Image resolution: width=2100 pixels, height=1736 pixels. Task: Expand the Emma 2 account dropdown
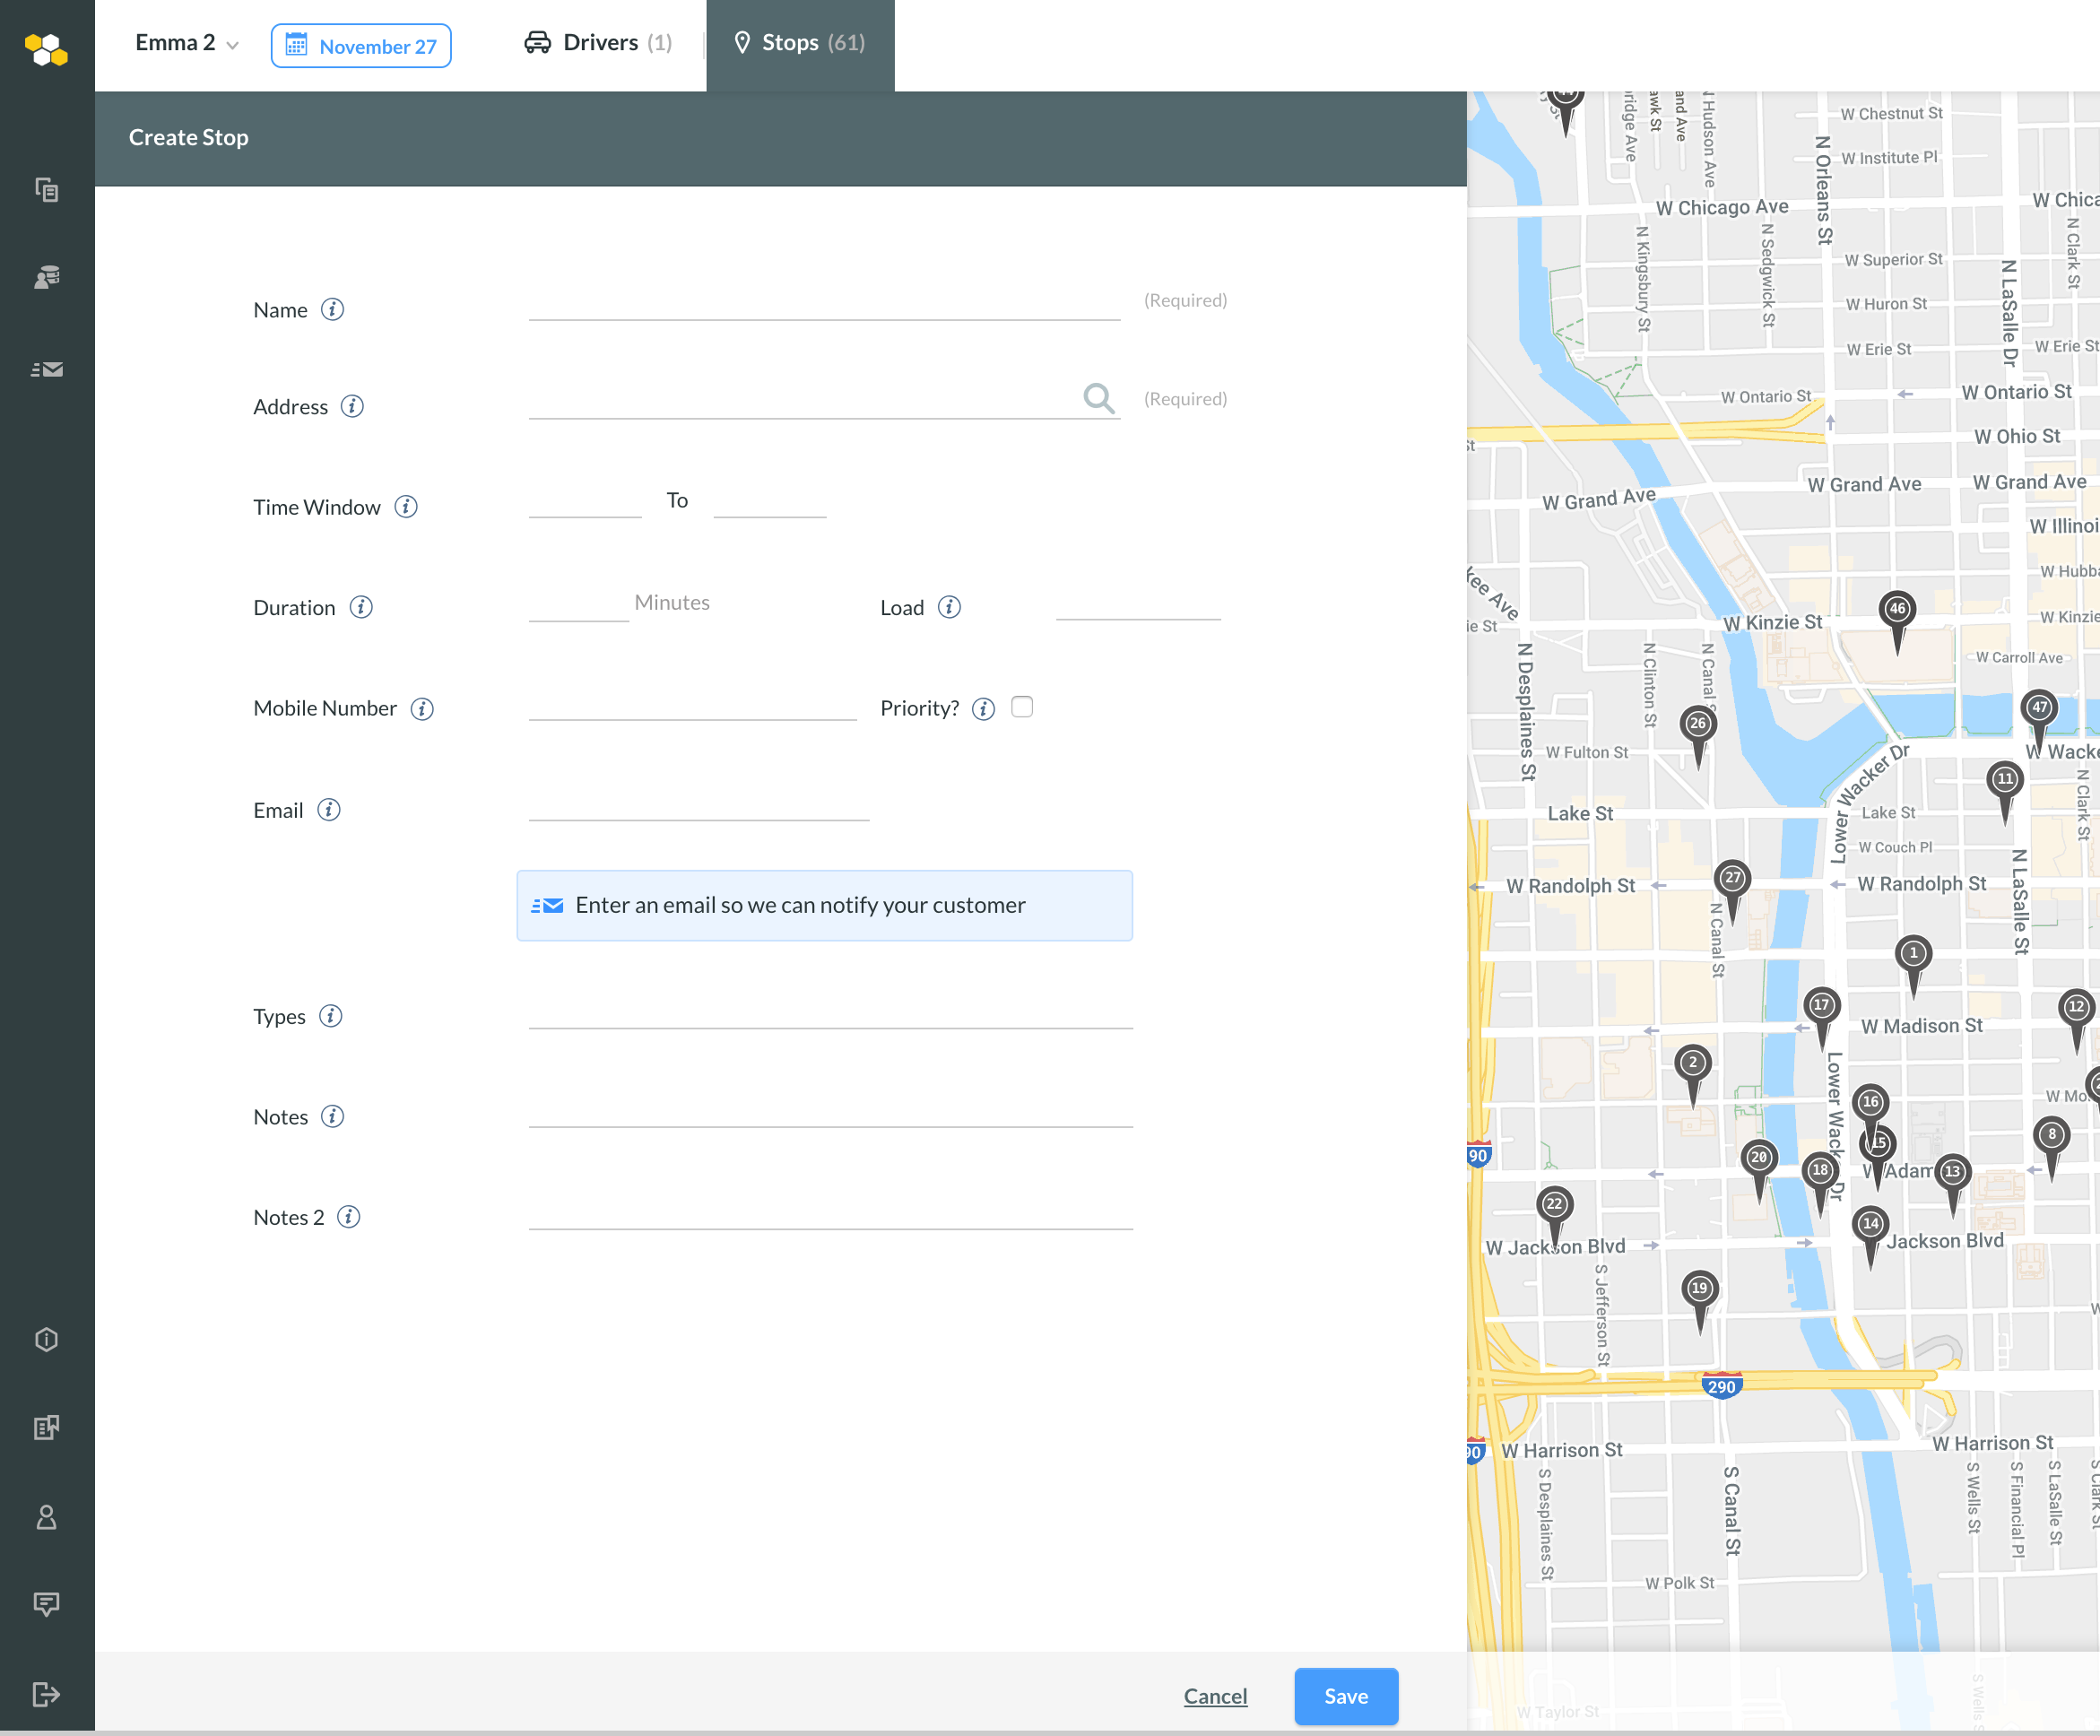[x=187, y=43]
